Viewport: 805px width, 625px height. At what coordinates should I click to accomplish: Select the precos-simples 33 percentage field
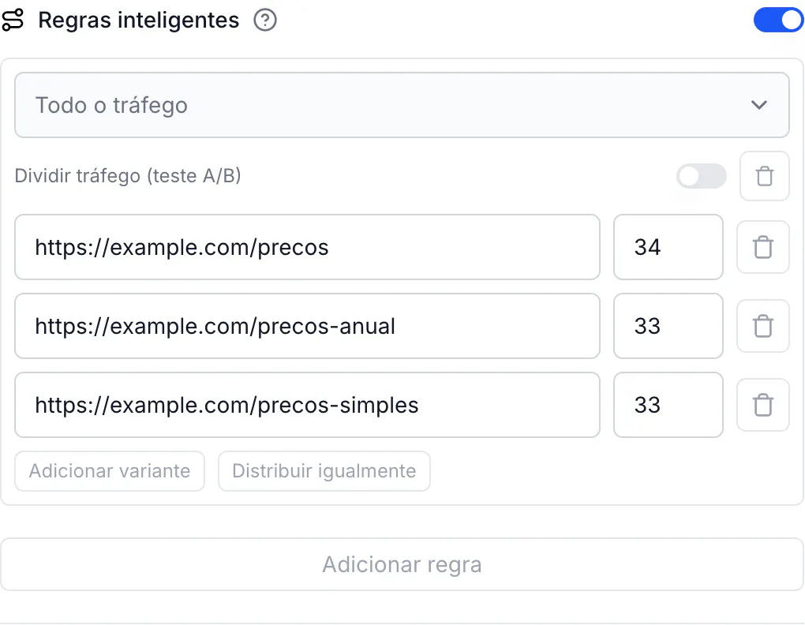coord(668,405)
